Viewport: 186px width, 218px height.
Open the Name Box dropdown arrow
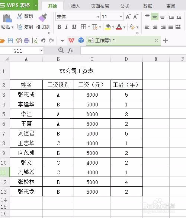41,51
